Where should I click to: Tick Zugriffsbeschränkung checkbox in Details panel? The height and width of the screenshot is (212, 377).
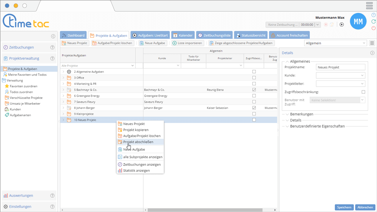click(x=363, y=92)
